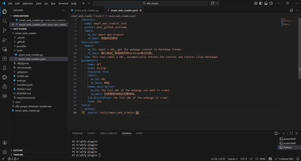
Task: Click Customize Layout icon
Action: coord(256,3)
